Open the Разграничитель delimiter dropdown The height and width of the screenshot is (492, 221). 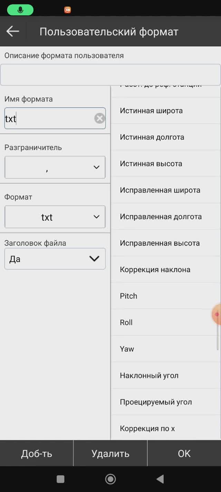[x=55, y=167]
